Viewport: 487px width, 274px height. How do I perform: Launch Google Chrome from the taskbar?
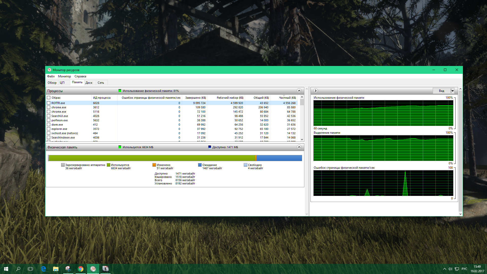pyautogui.click(x=81, y=269)
